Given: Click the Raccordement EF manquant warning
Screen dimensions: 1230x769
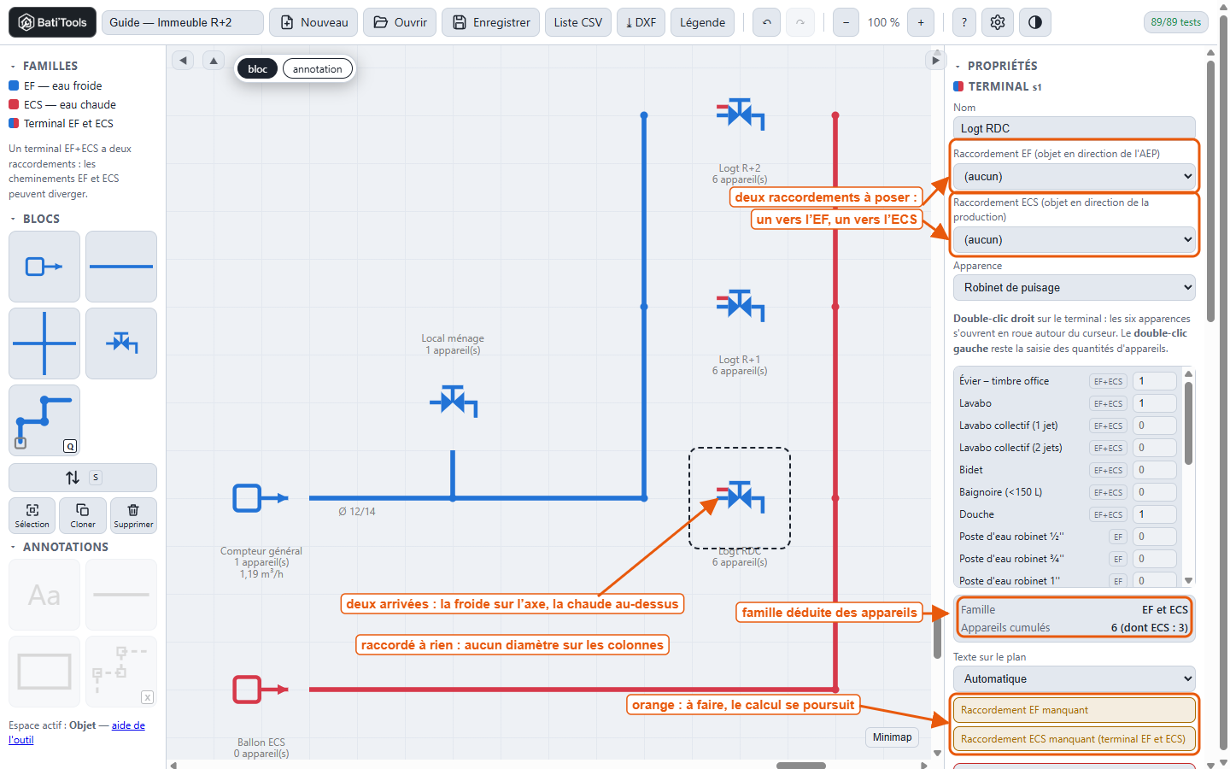Looking at the screenshot, I should tap(1075, 710).
